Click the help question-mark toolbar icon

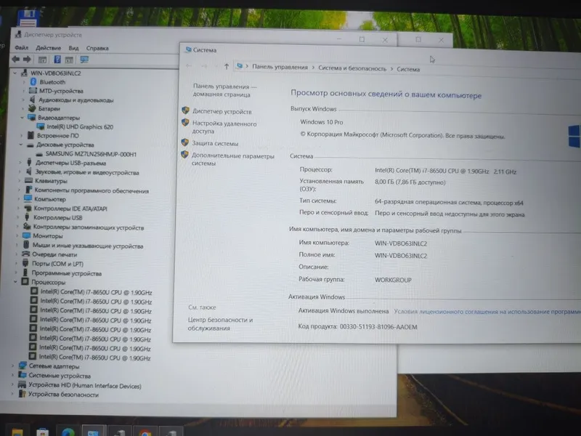(57, 60)
